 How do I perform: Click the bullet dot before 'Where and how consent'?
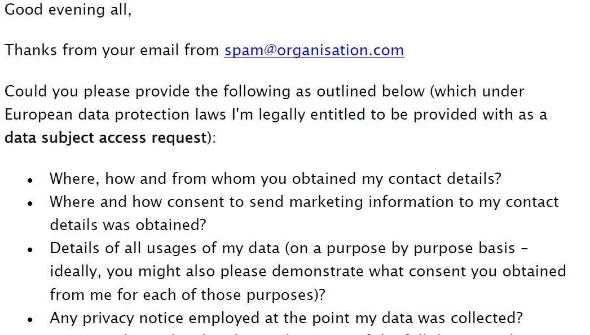(30, 204)
